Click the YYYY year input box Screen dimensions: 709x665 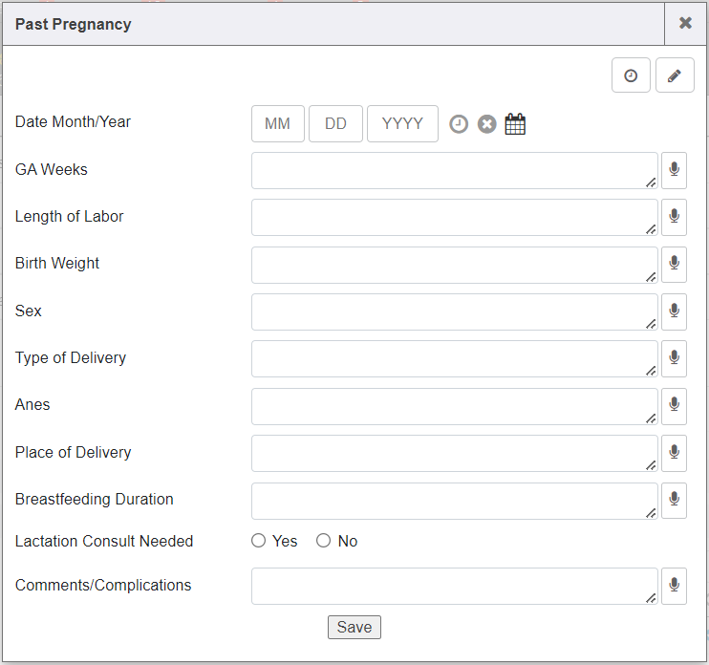tap(402, 124)
